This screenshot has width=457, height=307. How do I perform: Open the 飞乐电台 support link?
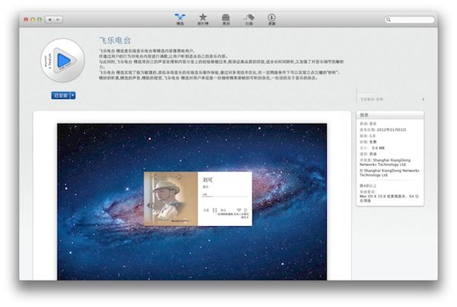[391, 100]
